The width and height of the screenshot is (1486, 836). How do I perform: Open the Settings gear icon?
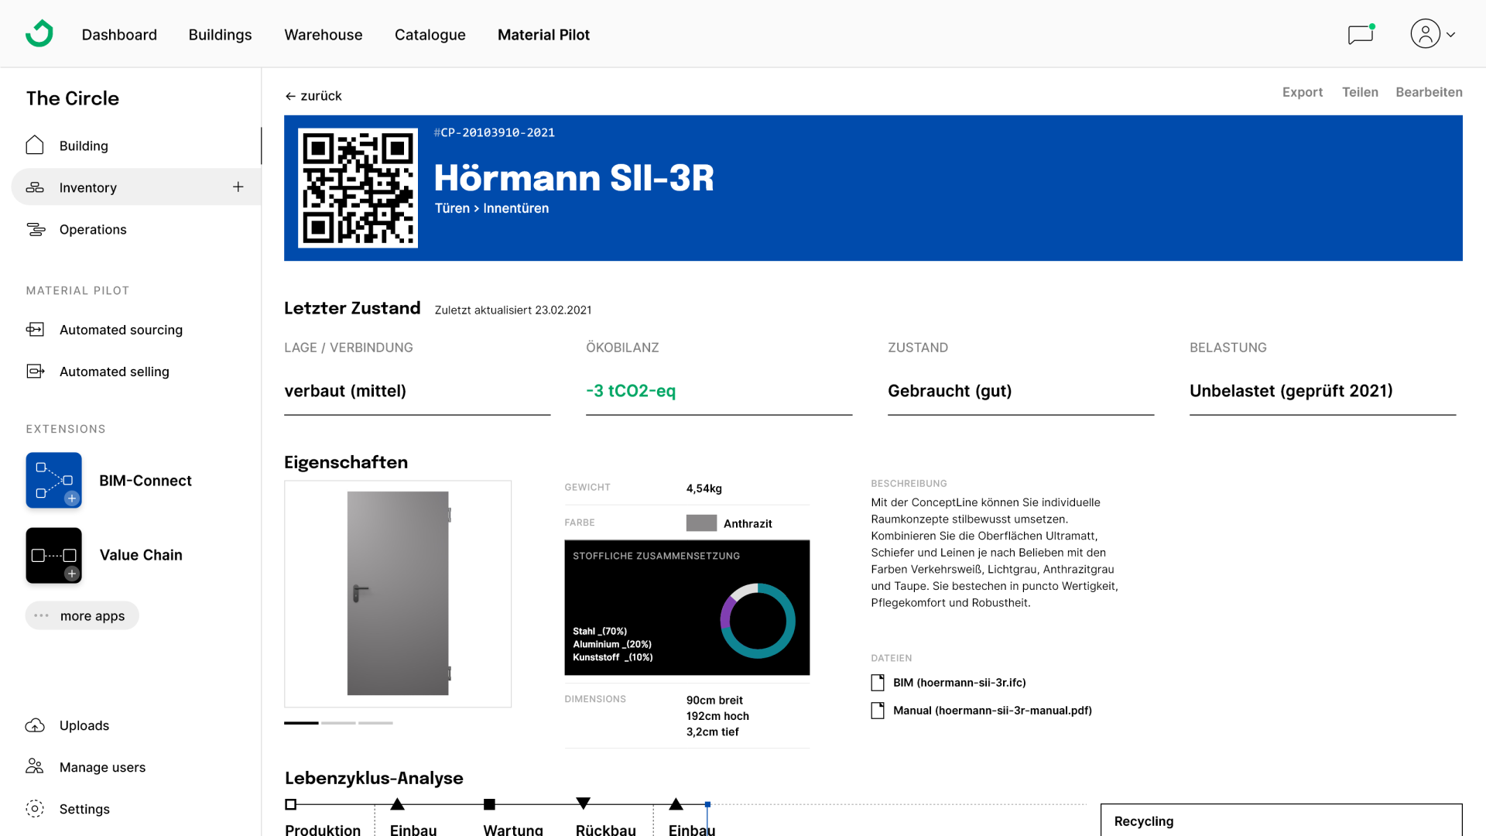click(35, 809)
